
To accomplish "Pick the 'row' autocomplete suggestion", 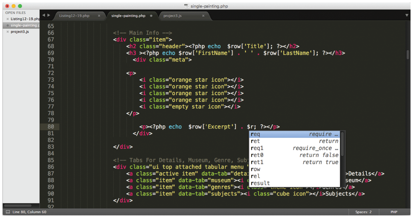I will (294, 169).
